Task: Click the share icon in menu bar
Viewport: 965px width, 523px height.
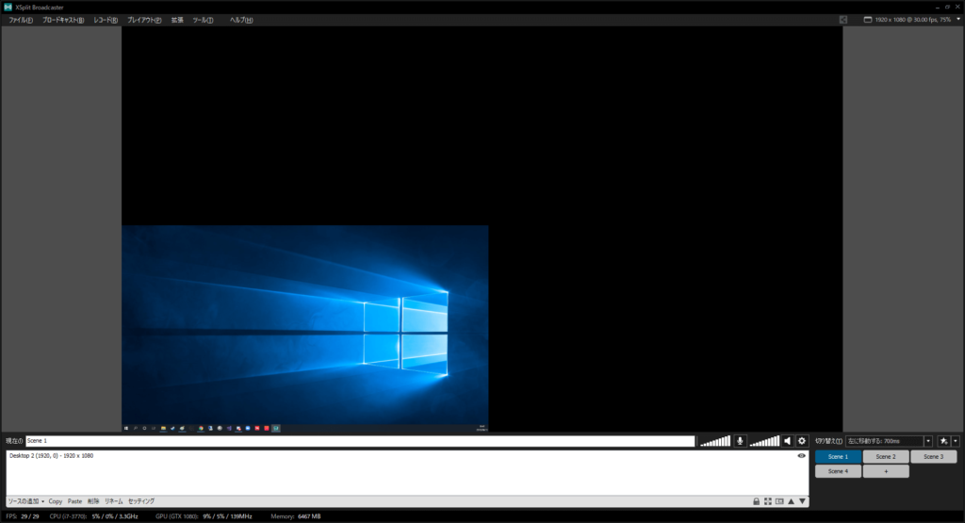Action: coord(843,20)
